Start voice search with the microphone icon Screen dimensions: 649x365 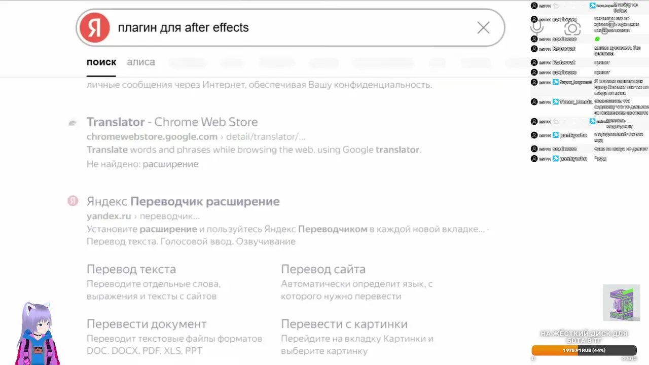pyautogui.click(x=537, y=27)
